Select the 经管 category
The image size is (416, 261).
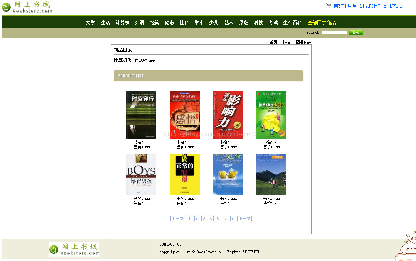(155, 23)
